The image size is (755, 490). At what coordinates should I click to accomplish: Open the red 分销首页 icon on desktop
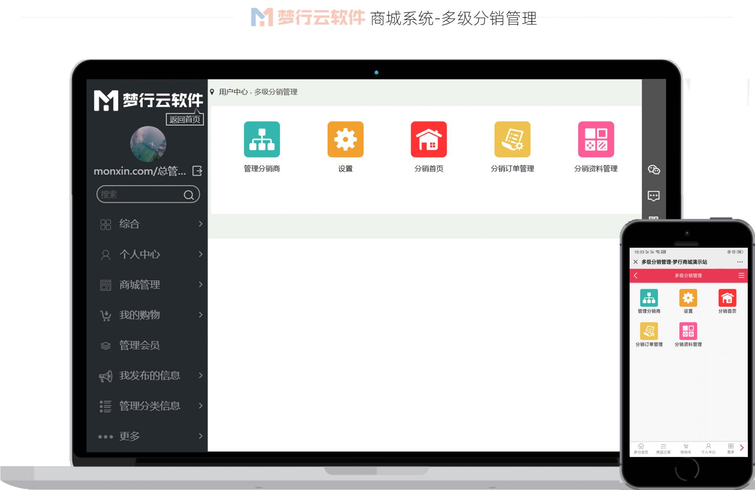429,139
